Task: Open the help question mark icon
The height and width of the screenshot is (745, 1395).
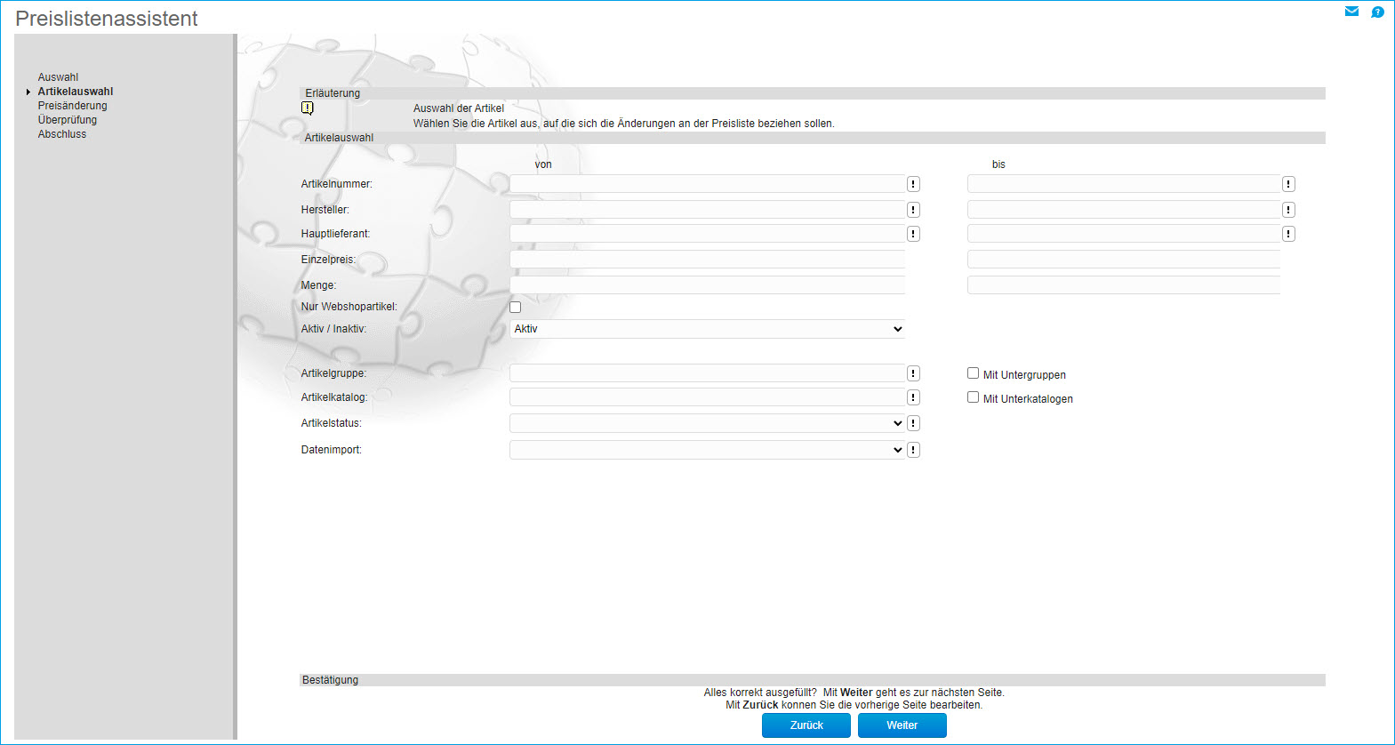Action: [1377, 12]
